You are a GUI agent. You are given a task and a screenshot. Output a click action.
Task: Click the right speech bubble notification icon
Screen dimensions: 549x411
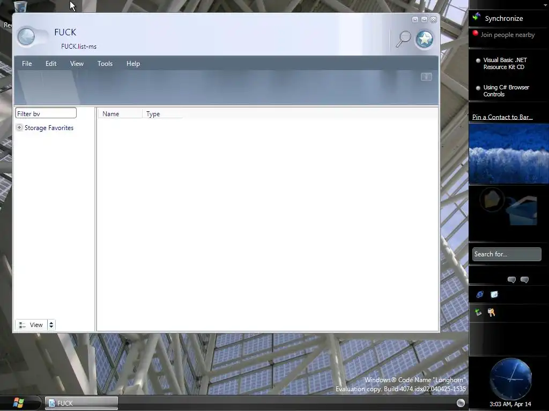pos(524,279)
